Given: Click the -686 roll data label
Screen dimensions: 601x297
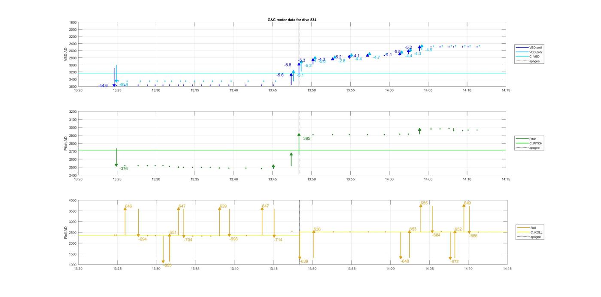Looking at the screenshot, I should 474,236.
